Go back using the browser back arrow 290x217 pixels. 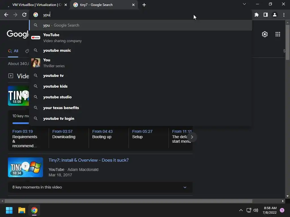[x=6, y=15]
